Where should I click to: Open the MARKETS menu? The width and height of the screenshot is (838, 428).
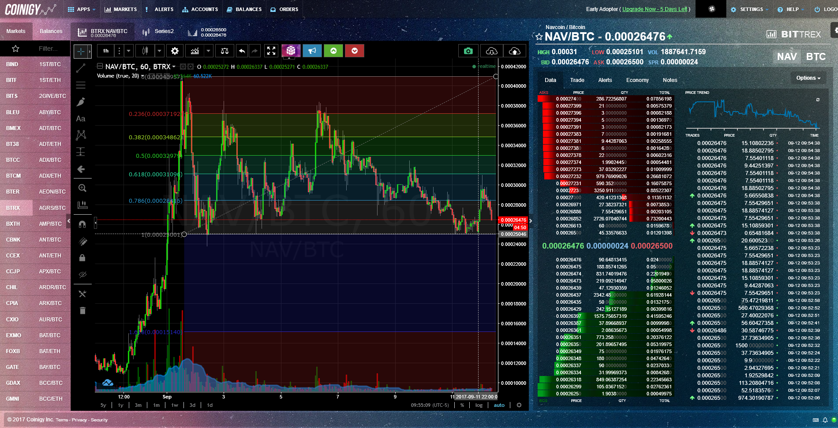(120, 9)
